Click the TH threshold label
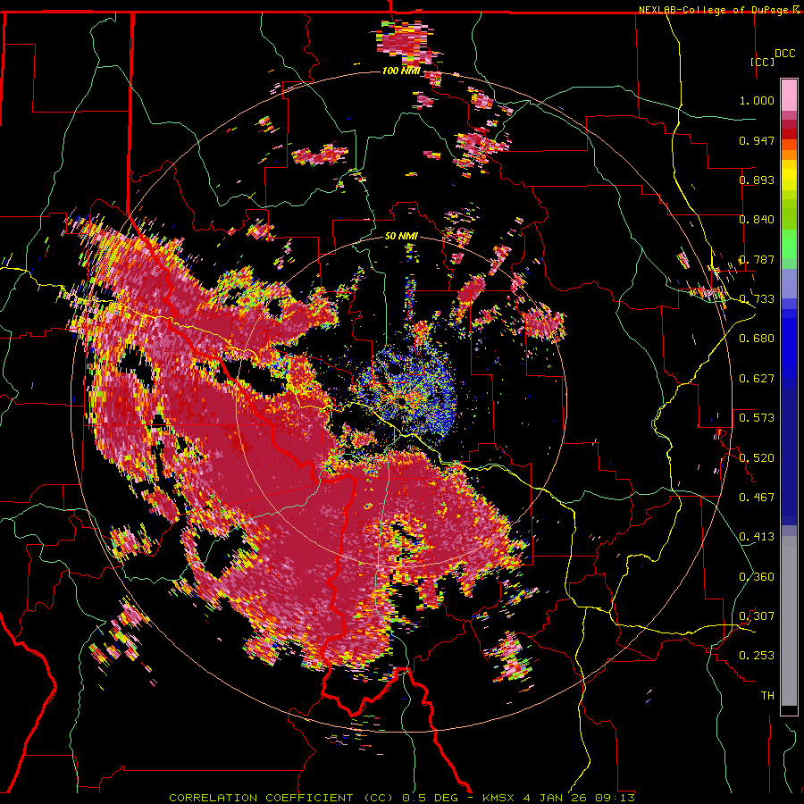804x804 pixels. pos(767,696)
